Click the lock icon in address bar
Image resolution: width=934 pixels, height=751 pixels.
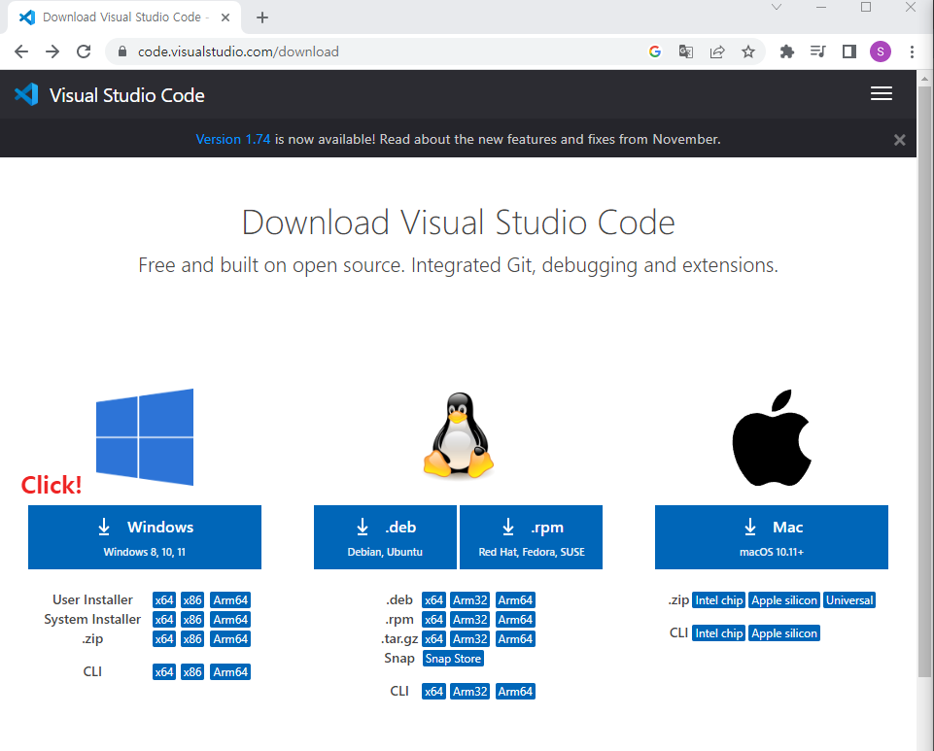tap(122, 51)
